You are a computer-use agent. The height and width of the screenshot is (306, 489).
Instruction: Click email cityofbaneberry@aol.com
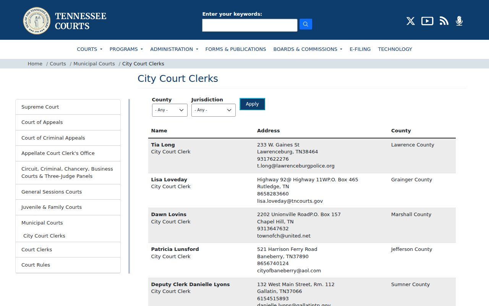tap(289, 271)
